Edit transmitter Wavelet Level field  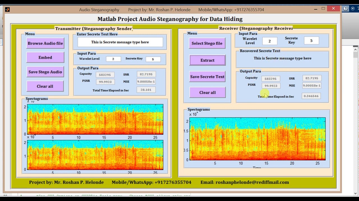113,59
